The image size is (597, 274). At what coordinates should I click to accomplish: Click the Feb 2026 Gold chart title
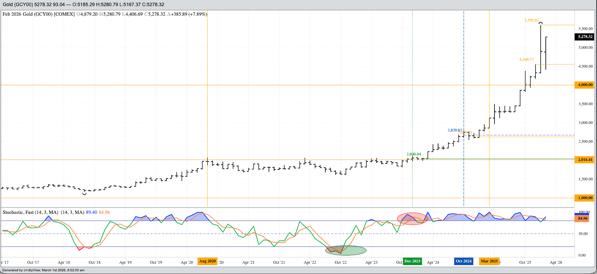pyautogui.click(x=39, y=14)
